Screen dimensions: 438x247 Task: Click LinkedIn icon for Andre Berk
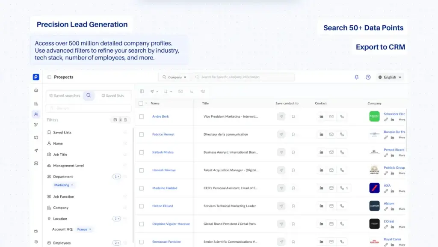click(321, 116)
